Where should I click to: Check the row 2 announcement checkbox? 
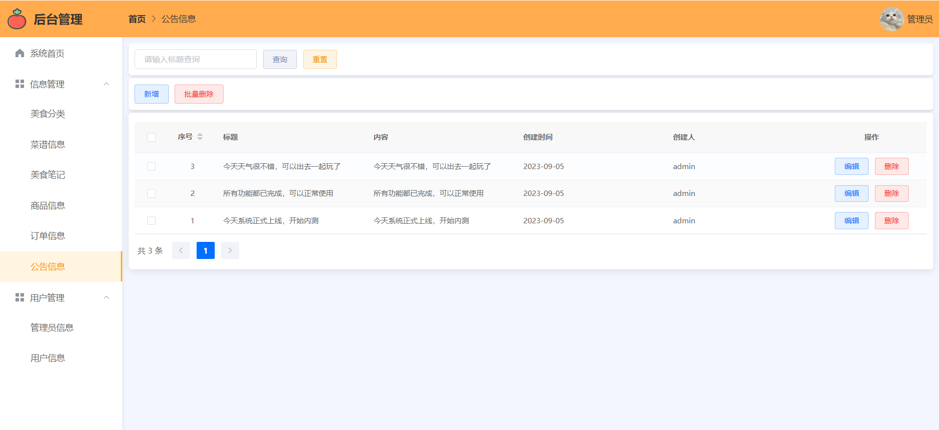click(152, 193)
